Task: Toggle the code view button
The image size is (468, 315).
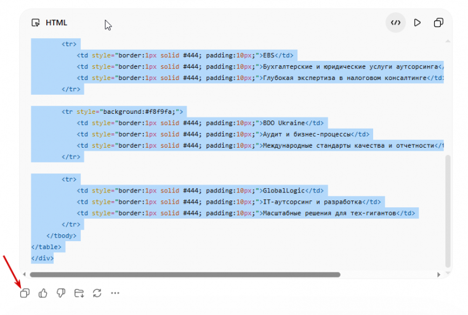Action: click(395, 23)
